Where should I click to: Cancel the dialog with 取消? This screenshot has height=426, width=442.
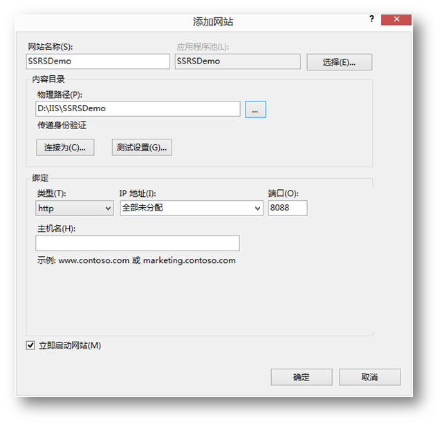click(369, 377)
